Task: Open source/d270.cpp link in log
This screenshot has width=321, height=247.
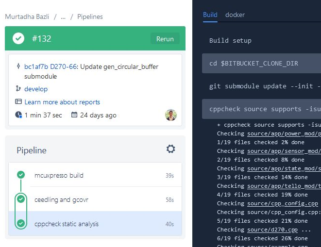Action: click(x=272, y=230)
